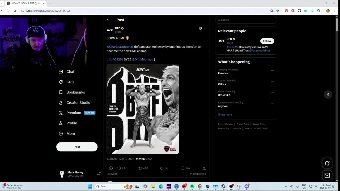The width and height of the screenshot is (340, 191).
Task: Open the Chrome three-dot menu
Action: point(334,11)
